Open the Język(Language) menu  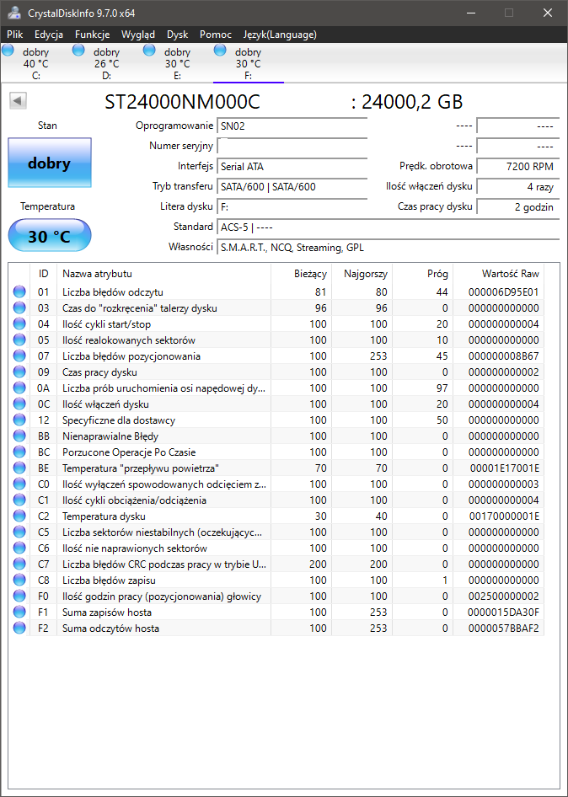pos(280,35)
